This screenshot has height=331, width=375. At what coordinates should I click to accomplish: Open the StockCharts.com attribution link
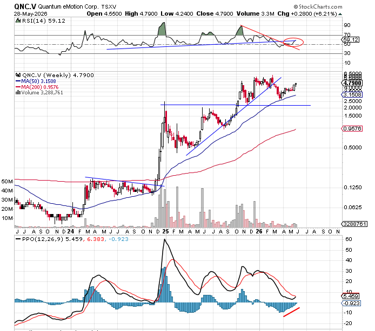point(318,6)
